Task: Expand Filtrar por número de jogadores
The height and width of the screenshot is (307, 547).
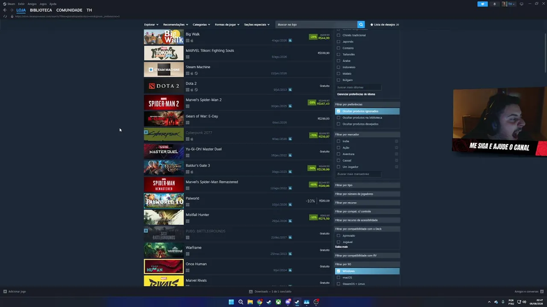Action: (x=367, y=194)
